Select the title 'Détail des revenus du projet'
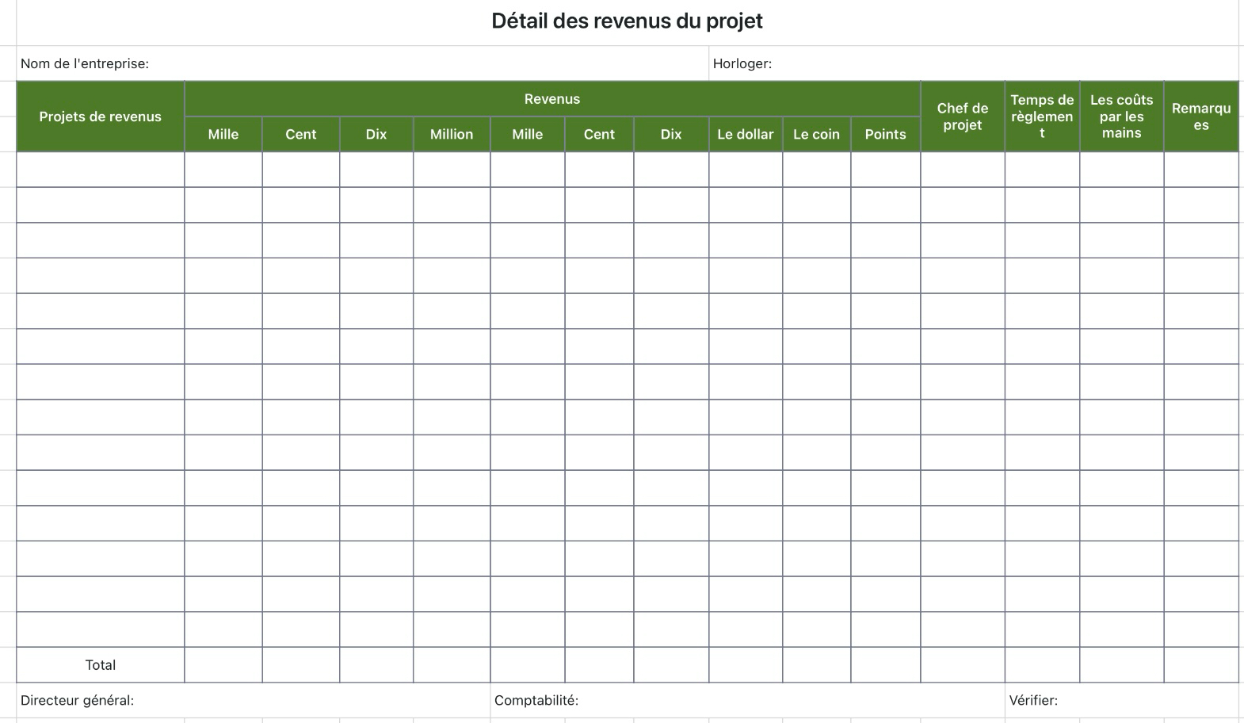This screenshot has width=1244, height=723. (627, 21)
